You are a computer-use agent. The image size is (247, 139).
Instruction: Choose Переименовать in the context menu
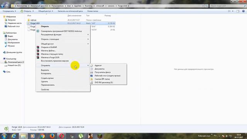click(x=48, y=85)
